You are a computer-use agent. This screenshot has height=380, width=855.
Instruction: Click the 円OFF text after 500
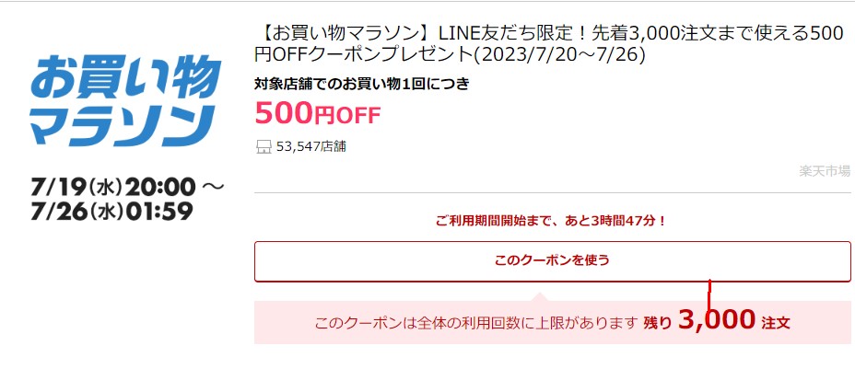tap(346, 115)
